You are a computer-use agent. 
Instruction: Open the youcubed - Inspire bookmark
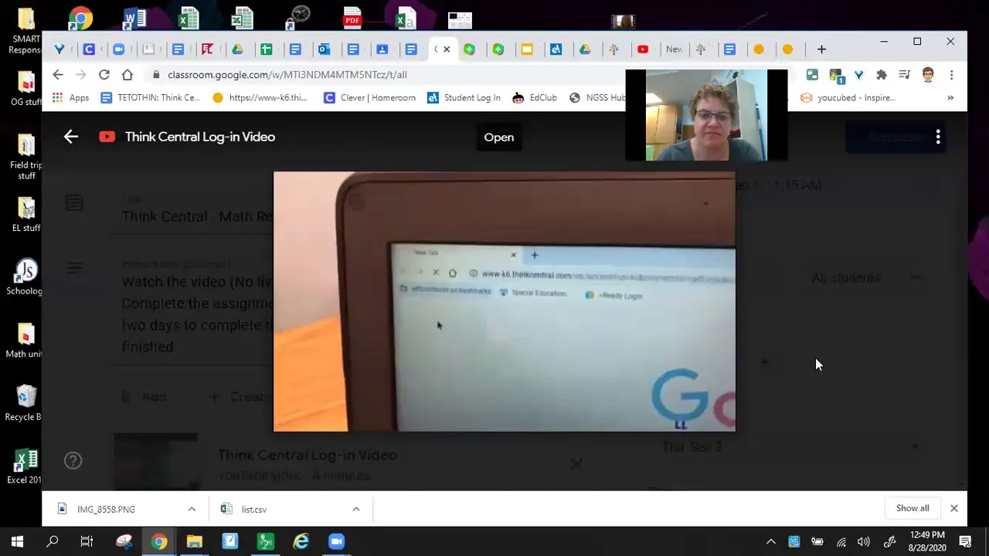[848, 98]
